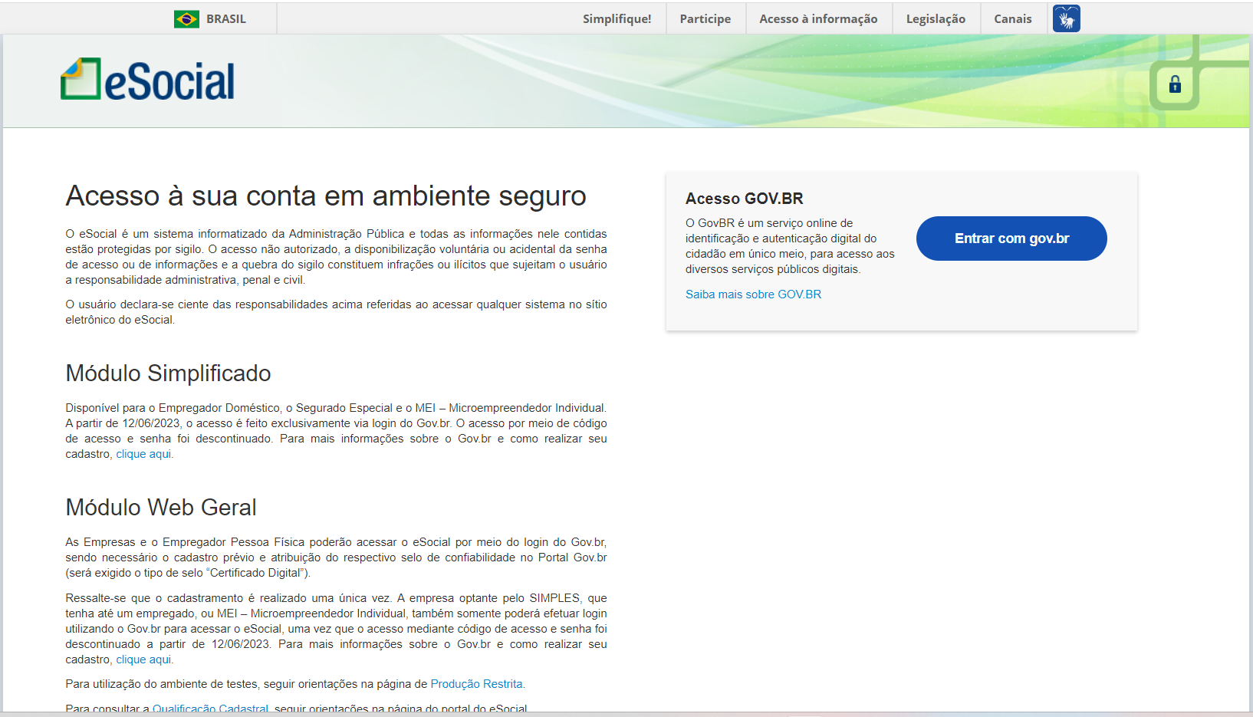Click 'clique aqui' under Módulo Simplificado

coord(143,454)
